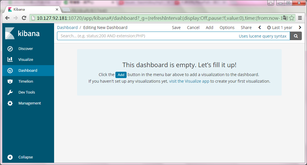Open Visualize via bar chart icon
Image resolution: width=307 pixels, height=165 pixels.
[x=10, y=59]
